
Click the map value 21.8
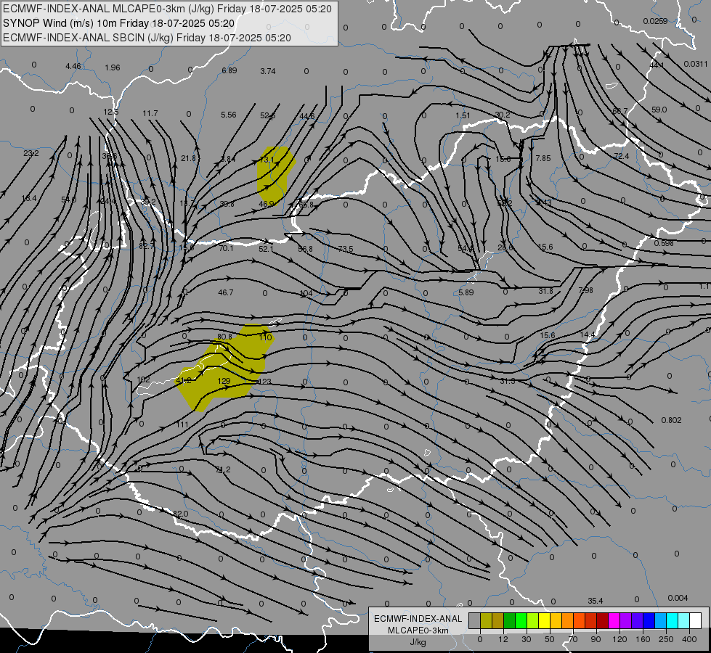click(188, 158)
